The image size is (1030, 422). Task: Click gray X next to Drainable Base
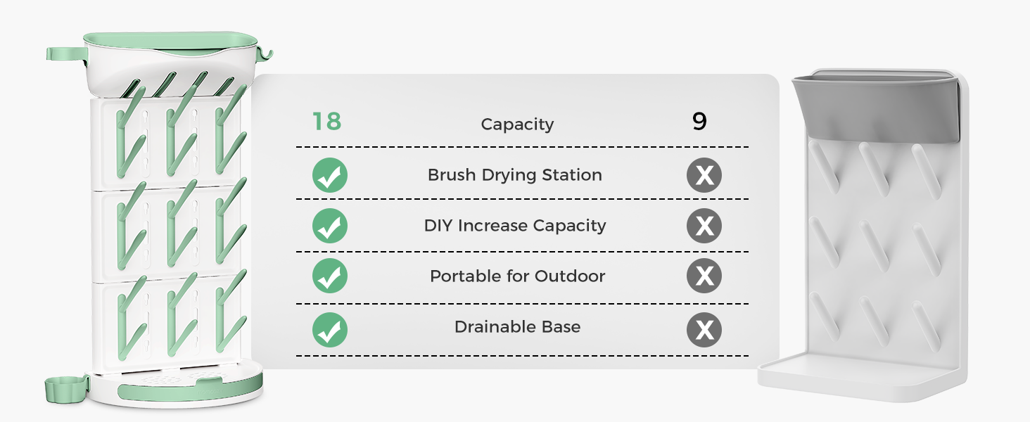(704, 329)
